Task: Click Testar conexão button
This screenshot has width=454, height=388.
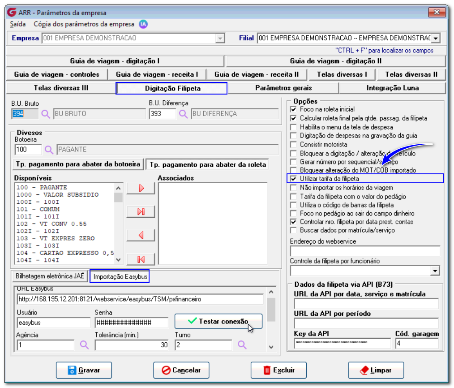Action: [x=218, y=321]
